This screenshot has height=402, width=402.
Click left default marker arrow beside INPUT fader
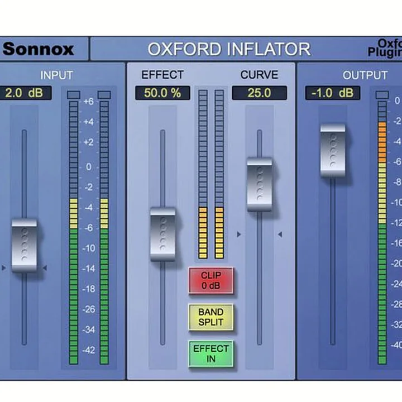pos(3,268)
